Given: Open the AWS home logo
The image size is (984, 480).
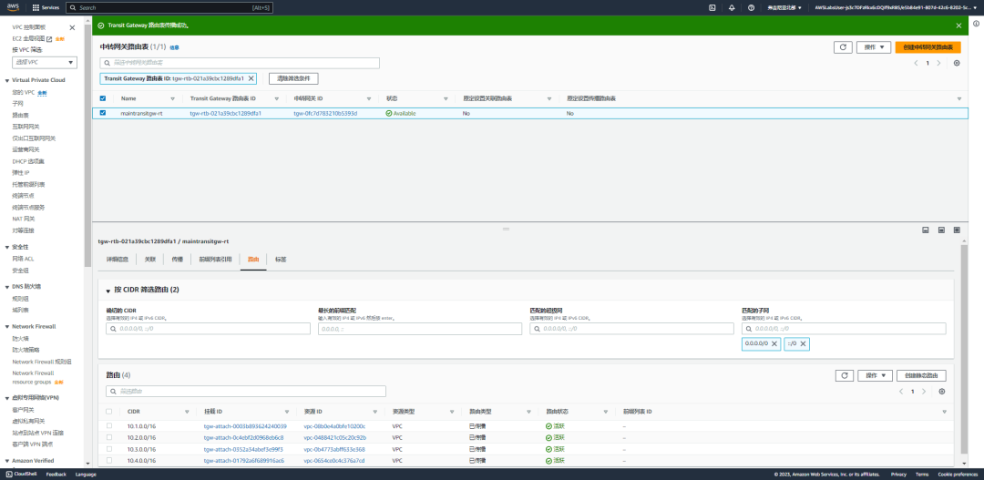Looking at the screenshot, I should 13,7.
